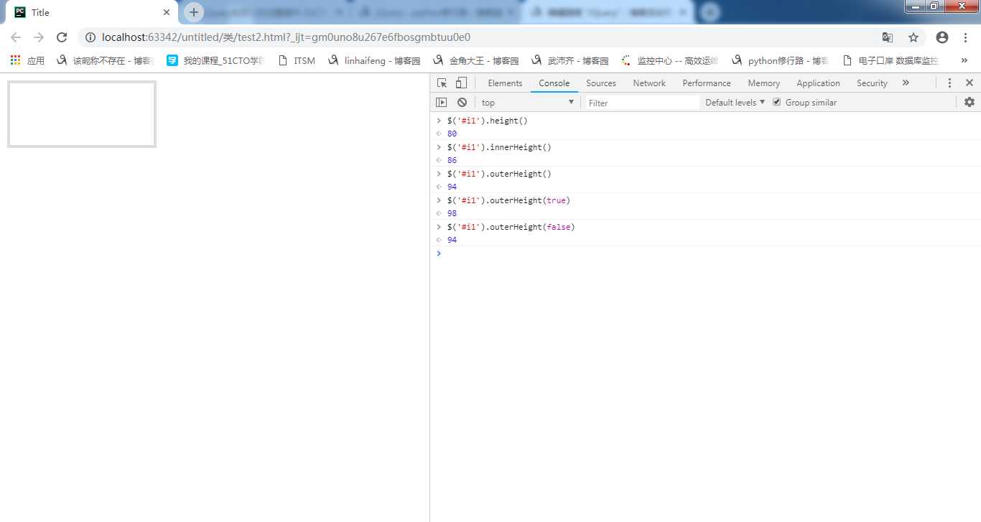Select the Title browser tab
Image resolution: width=981 pixels, height=522 pixels.
(92, 12)
